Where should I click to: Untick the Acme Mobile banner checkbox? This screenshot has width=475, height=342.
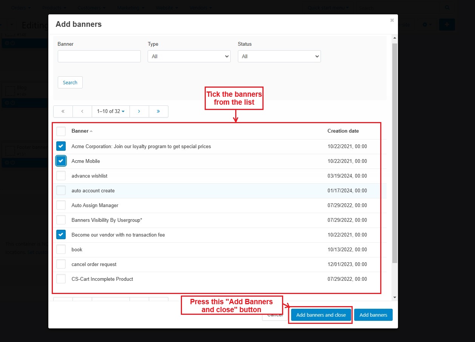point(61,161)
